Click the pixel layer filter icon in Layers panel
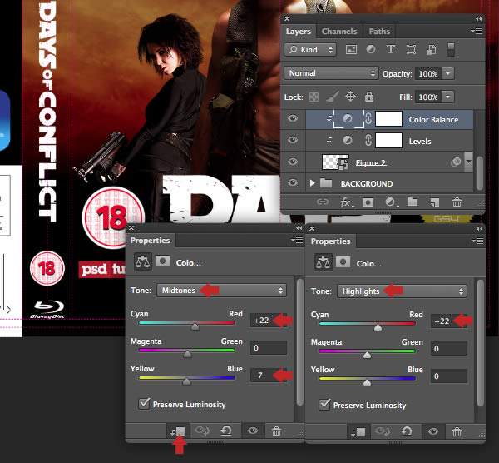 (351, 49)
